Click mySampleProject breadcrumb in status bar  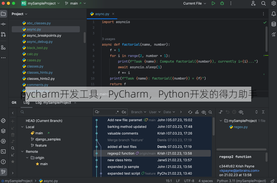(17, 181)
